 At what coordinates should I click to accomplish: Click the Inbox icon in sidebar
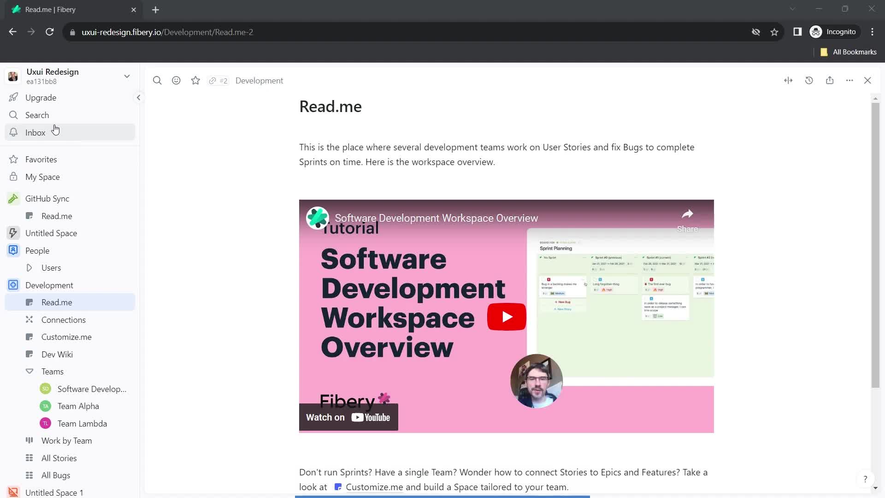(x=13, y=132)
